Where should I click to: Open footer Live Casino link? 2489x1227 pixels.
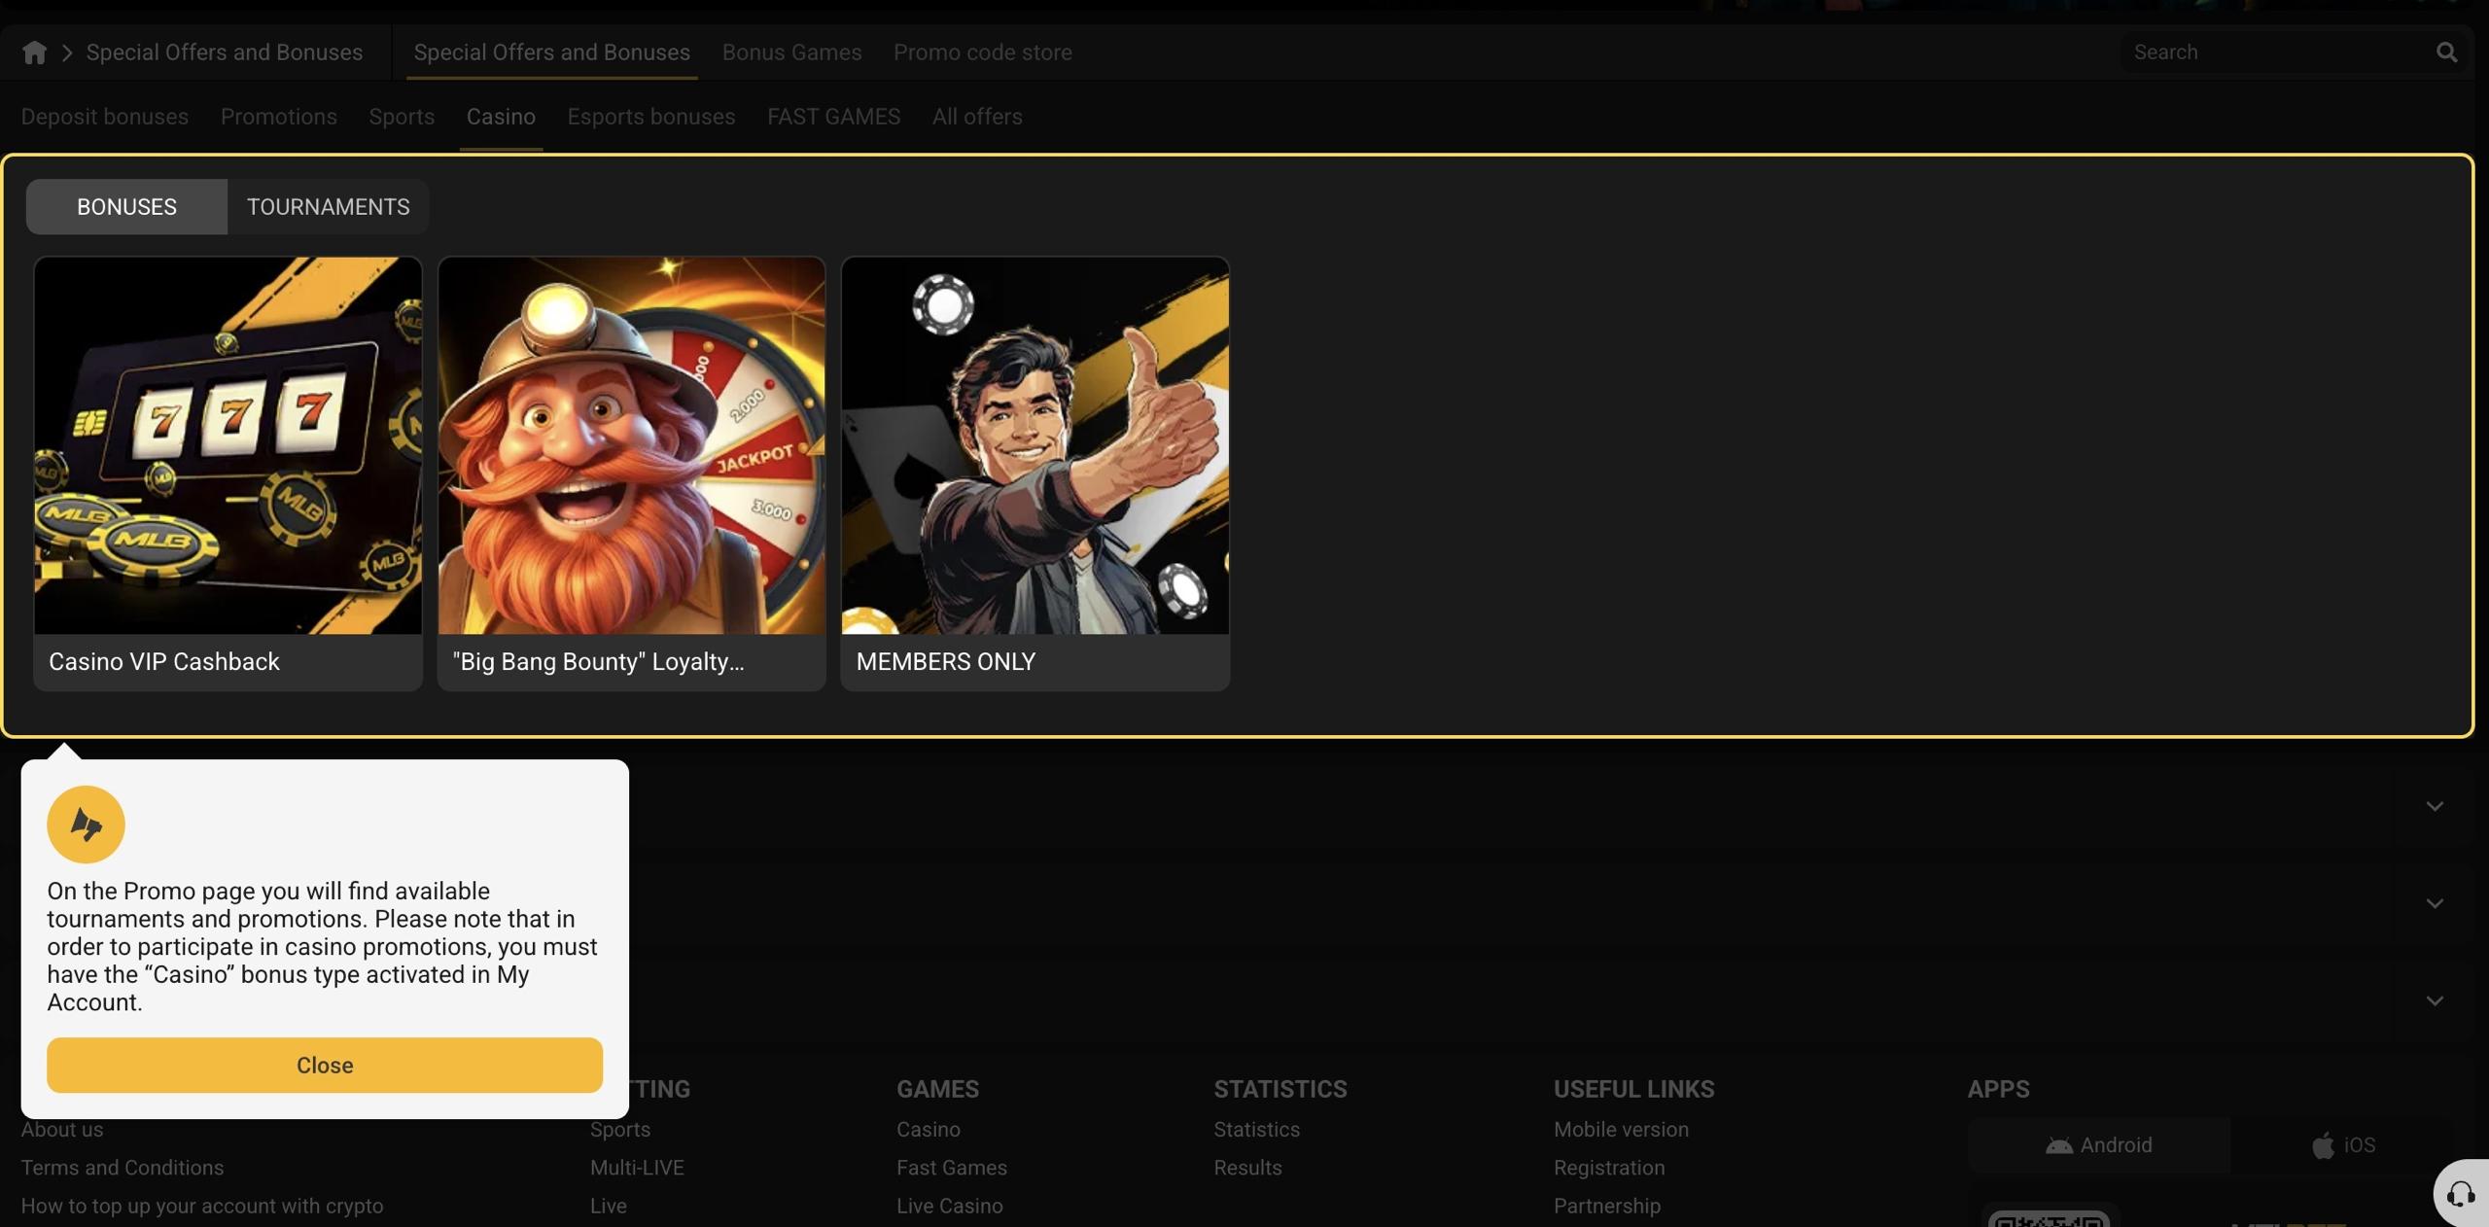pos(950,1206)
